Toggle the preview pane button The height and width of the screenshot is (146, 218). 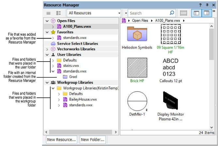click(x=207, y=13)
